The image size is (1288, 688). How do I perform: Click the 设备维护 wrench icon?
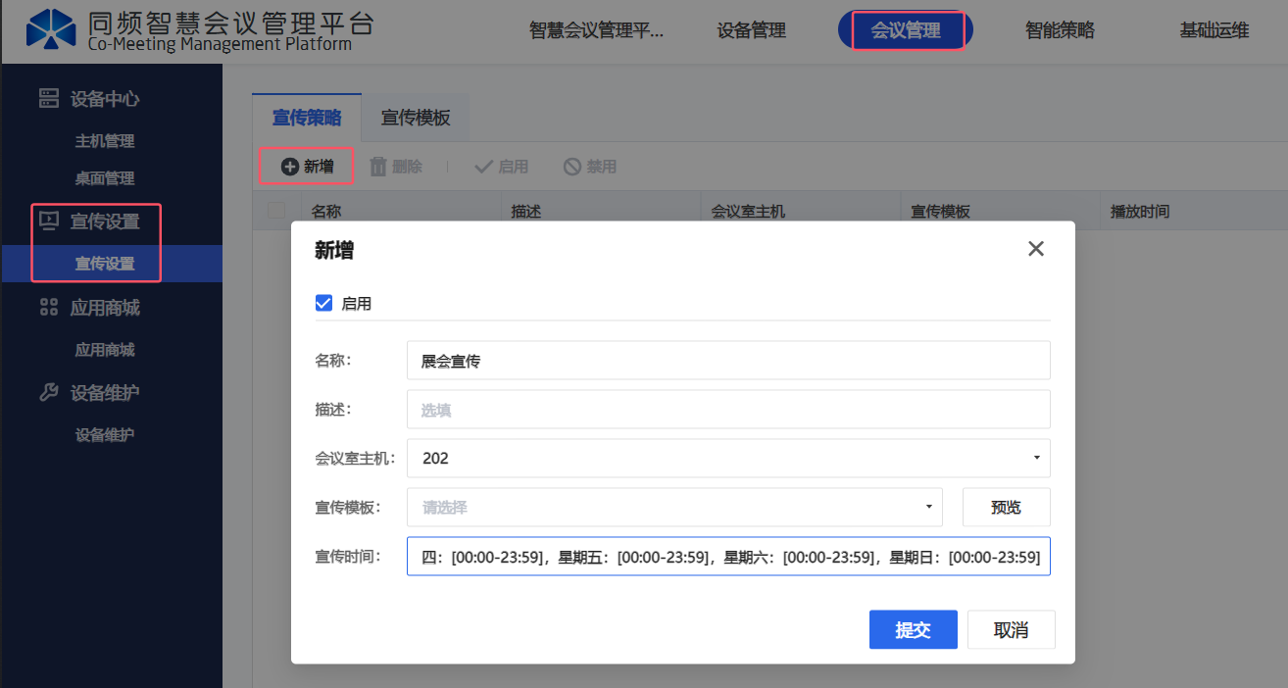click(48, 393)
